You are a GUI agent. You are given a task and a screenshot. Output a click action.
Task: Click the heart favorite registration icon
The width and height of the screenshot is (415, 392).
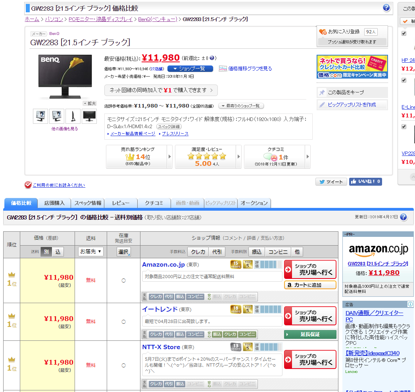click(323, 32)
